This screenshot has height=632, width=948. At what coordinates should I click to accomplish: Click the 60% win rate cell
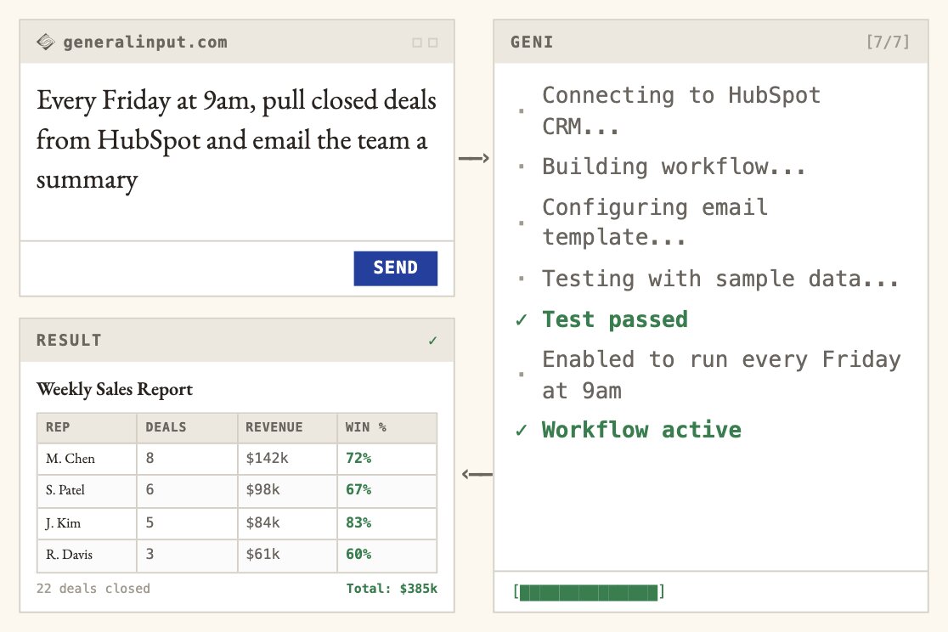tap(387, 556)
